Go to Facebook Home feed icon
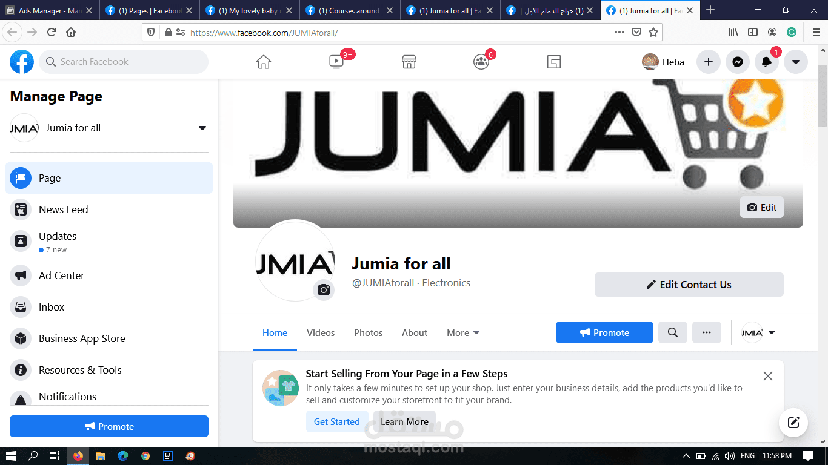This screenshot has height=465, width=828. (x=264, y=62)
